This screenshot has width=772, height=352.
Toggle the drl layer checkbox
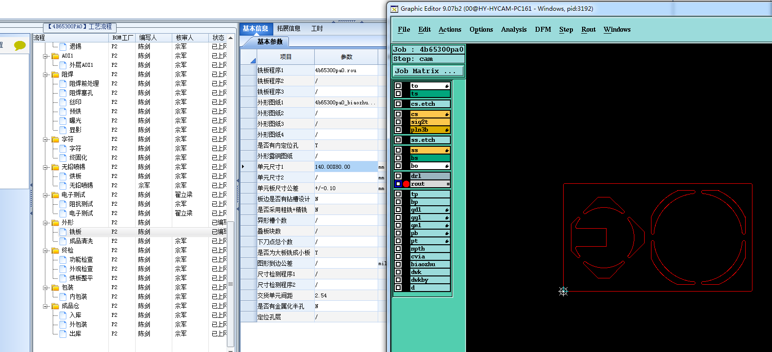(398, 176)
